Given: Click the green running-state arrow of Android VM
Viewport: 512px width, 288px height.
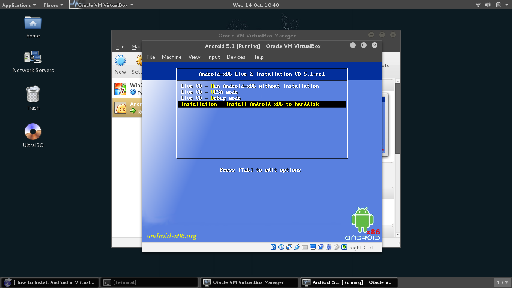Looking at the screenshot, I should coord(133,111).
